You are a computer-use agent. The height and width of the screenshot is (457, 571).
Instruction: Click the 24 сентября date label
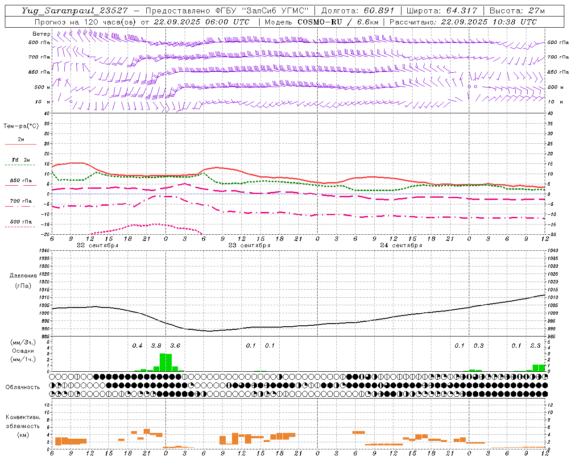(401, 245)
